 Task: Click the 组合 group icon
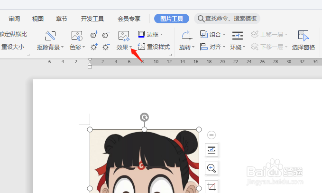[204, 34]
